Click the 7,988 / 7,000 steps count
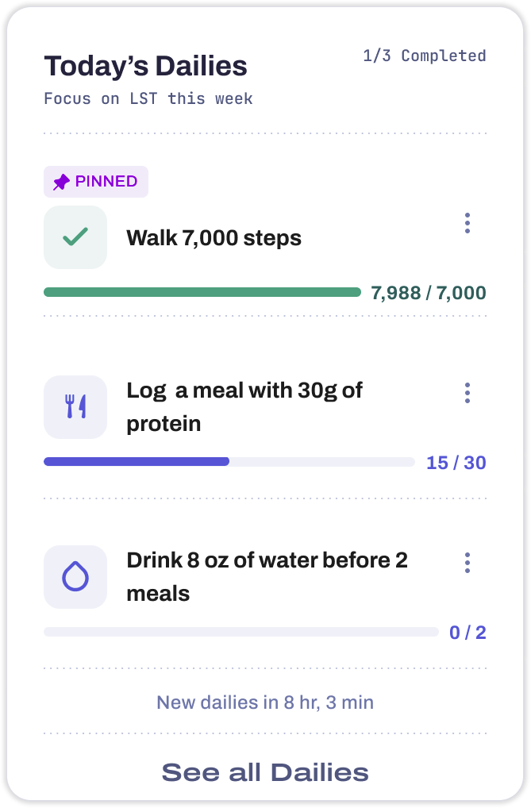 point(429,293)
